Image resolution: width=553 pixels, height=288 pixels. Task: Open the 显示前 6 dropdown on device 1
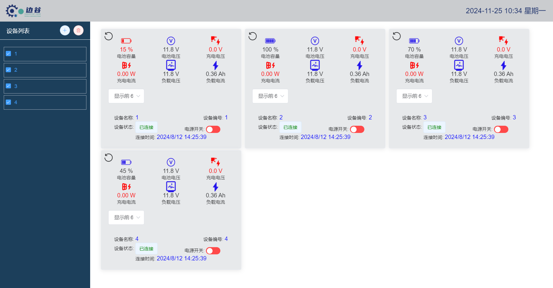click(126, 96)
